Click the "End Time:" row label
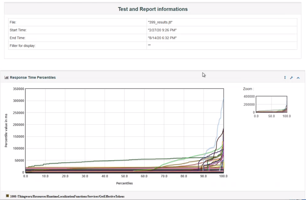306x200 pixels. [x=18, y=38]
